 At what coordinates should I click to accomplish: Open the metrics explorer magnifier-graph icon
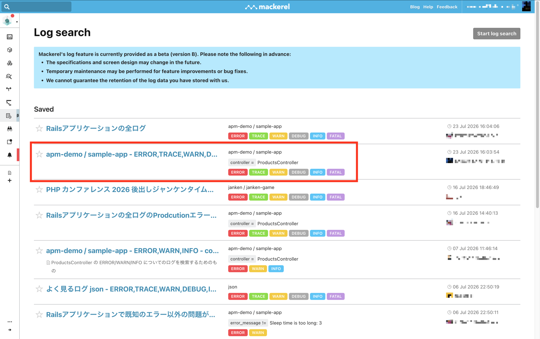(9, 76)
